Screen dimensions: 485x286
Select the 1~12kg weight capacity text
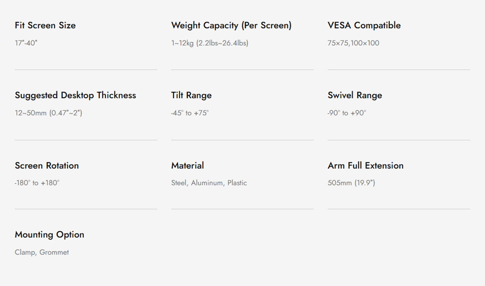click(210, 43)
